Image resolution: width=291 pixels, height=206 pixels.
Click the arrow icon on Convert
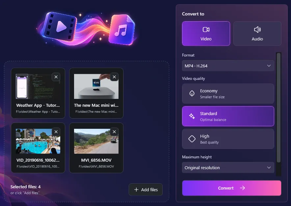click(x=242, y=188)
